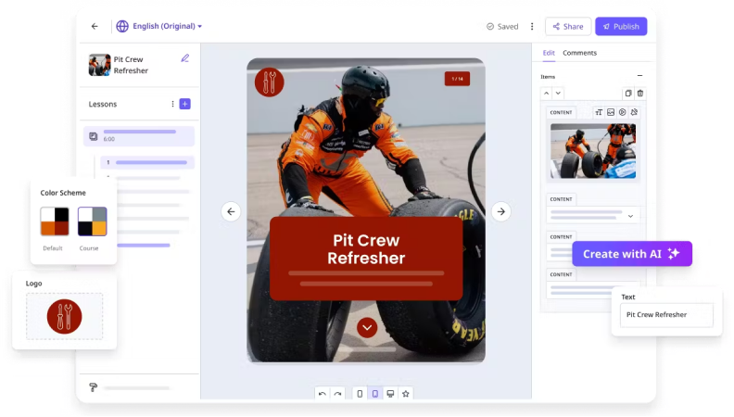This screenshot has height=417, width=734.
Task: Select the highlighted tablet preview mode
Action: (x=374, y=393)
